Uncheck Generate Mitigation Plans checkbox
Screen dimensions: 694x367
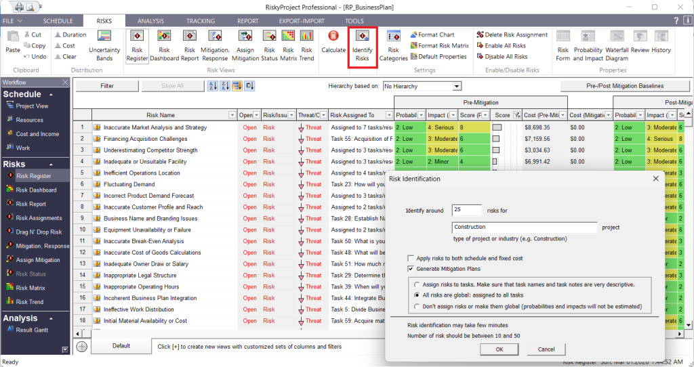pos(411,269)
